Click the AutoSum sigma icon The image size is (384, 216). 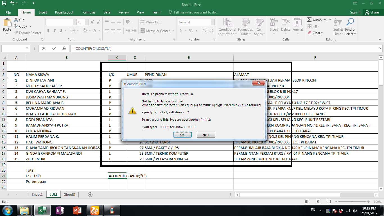[310, 20]
